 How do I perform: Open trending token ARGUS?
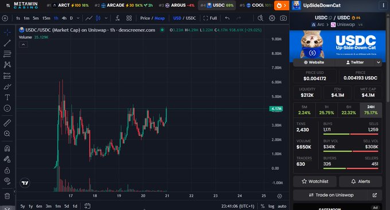click(177, 5)
